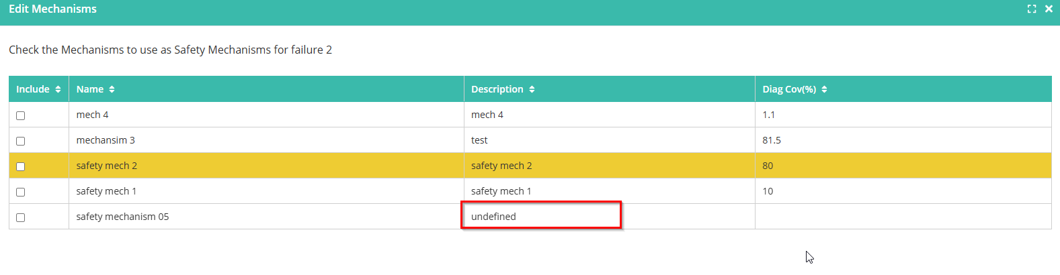Click sort arrows icon beside Diag Cov(%)

(x=824, y=89)
